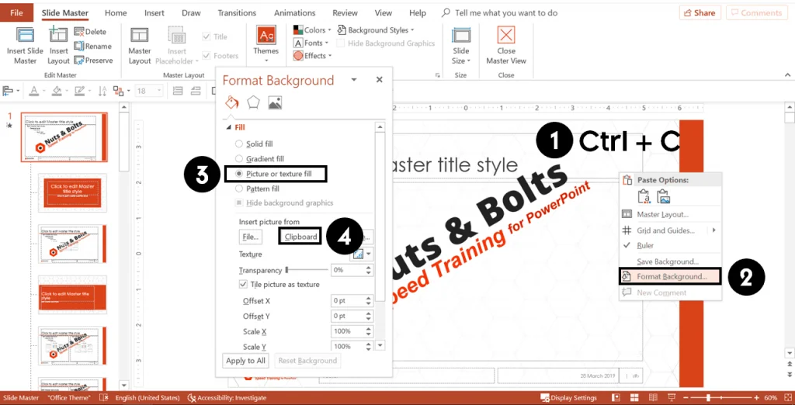Switch to the Transitions tab
Viewport: 795px width, 405px height.
(x=238, y=13)
